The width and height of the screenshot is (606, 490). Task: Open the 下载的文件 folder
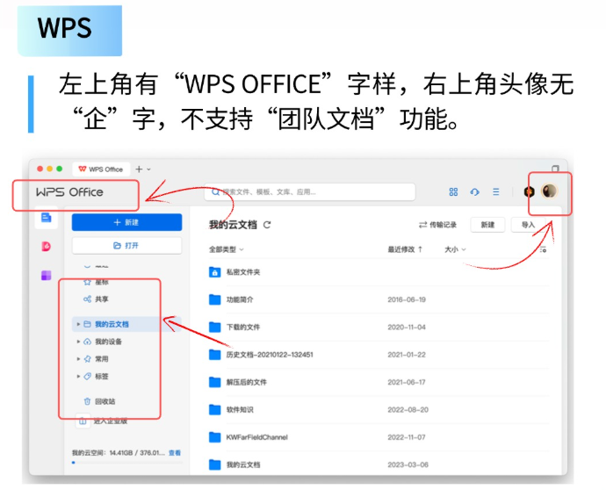pos(243,328)
